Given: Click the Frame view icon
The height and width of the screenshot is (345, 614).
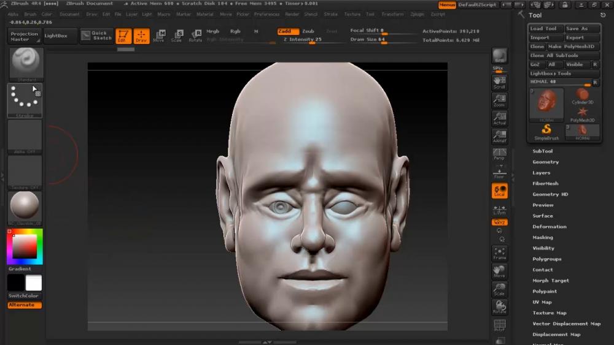Looking at the screenshot, I should [499, 252].
